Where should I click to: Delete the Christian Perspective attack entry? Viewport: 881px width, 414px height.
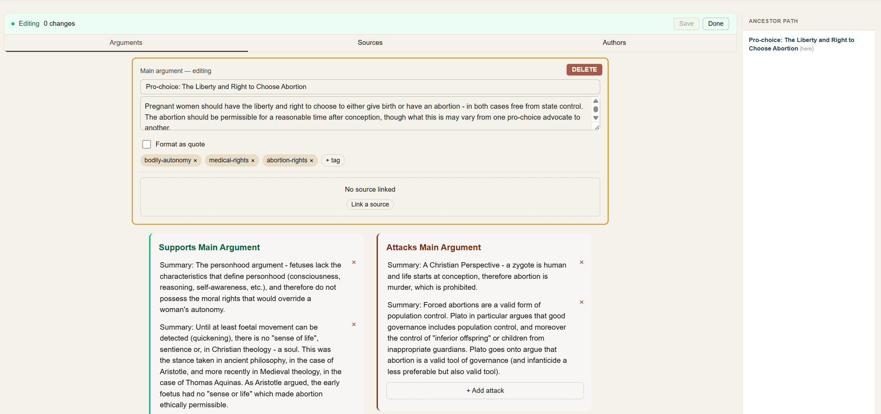tap(581, 262)
